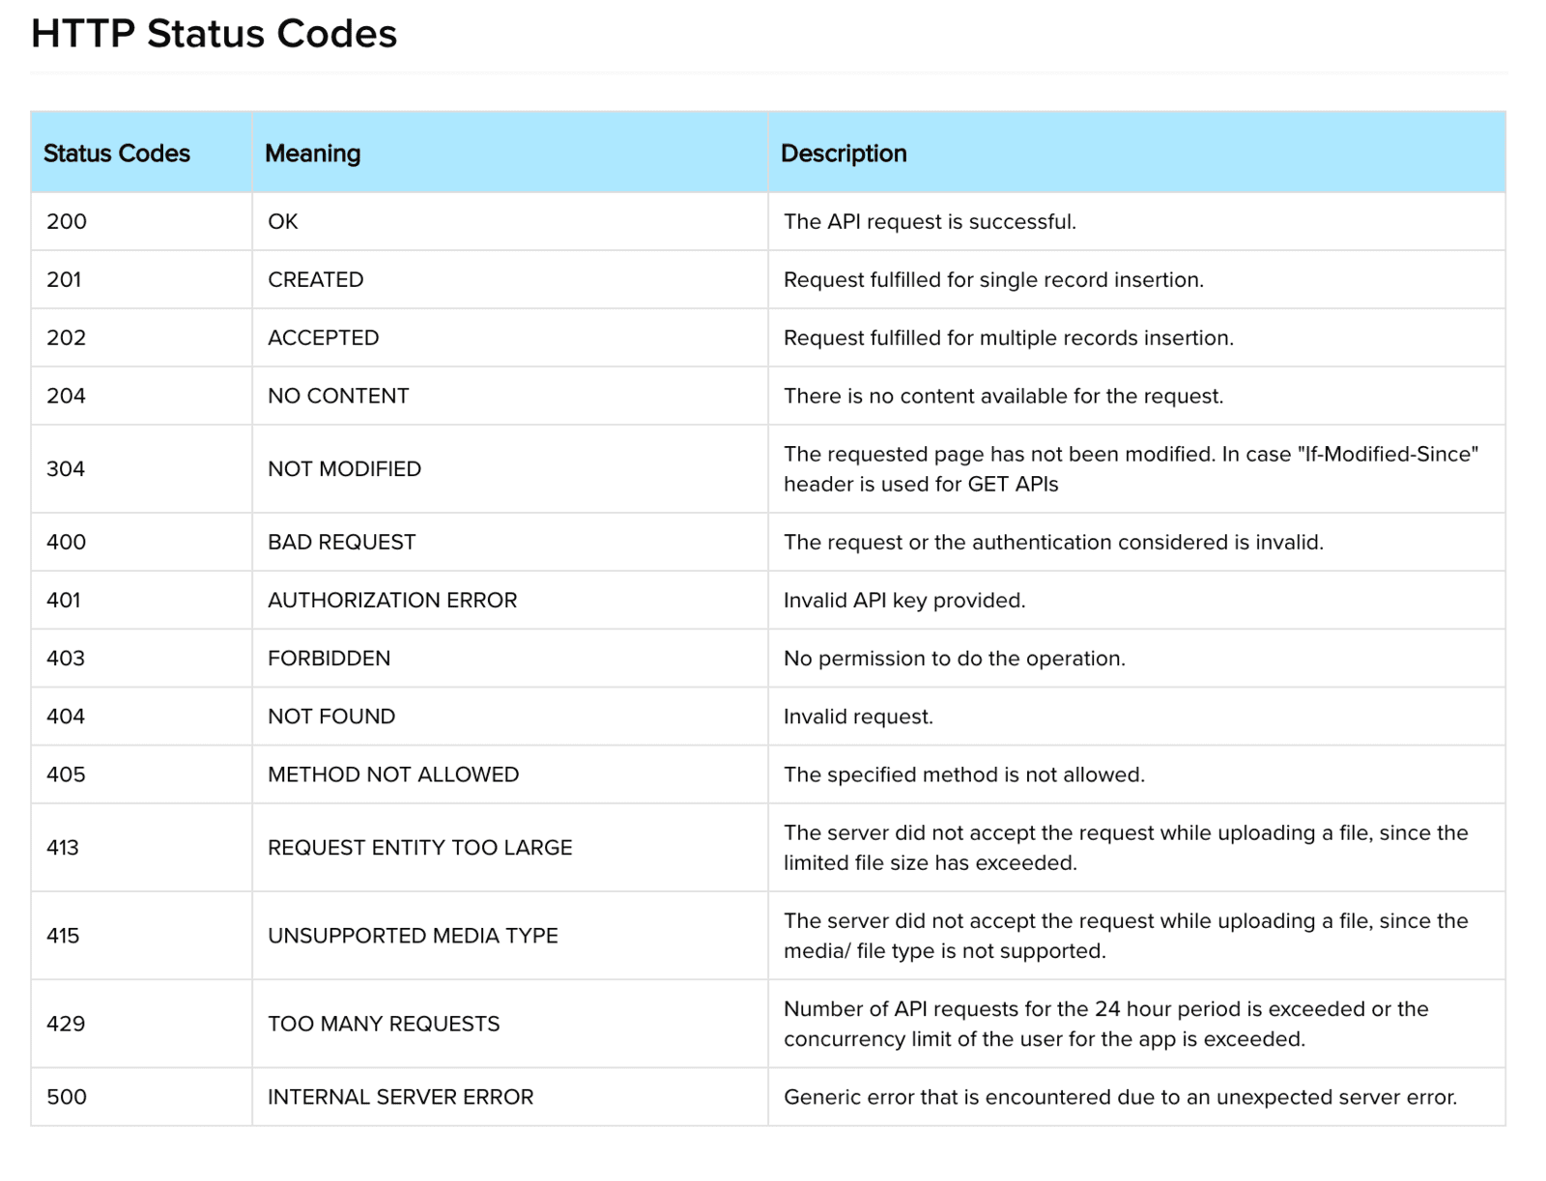Click the 404 status code cell
This screenshot has height=1181, width=1546.
tap(66, 717)
